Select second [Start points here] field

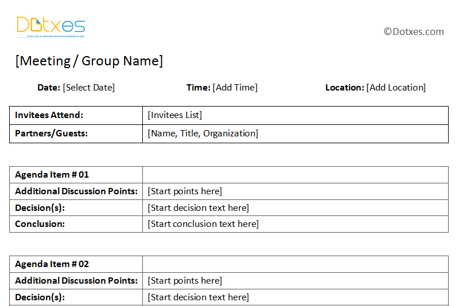coord(295,281)
